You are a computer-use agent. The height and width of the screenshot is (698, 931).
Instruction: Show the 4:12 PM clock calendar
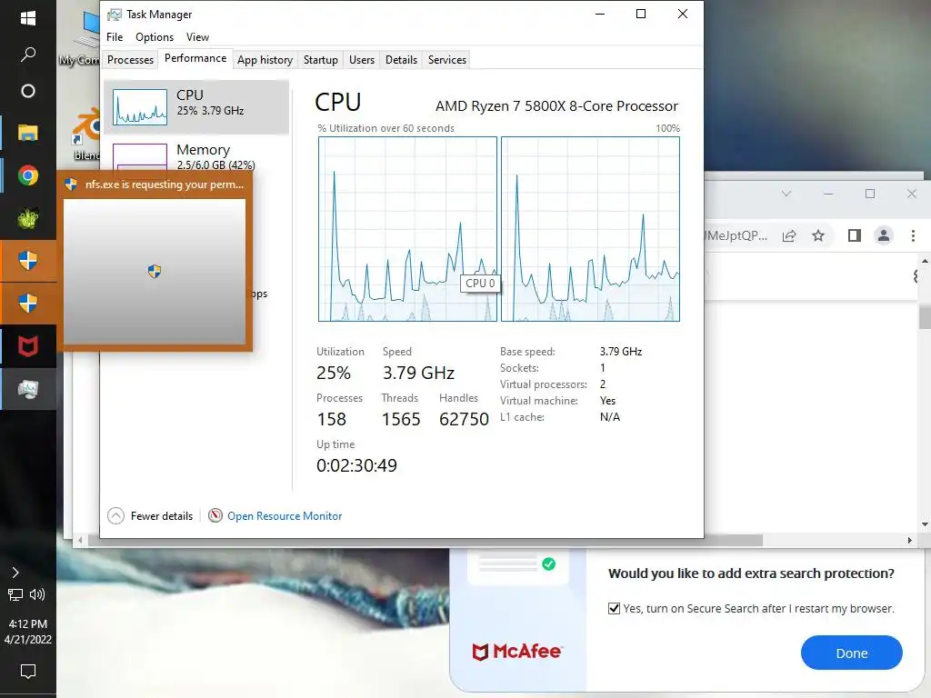click(x=28, y=632)
